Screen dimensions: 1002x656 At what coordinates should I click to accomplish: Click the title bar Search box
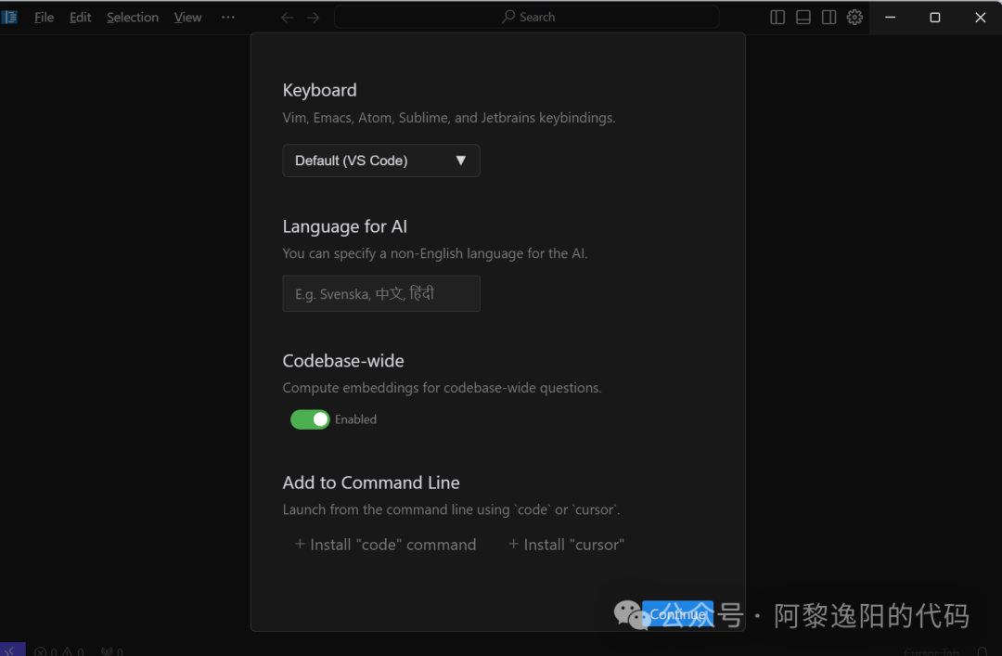click(x=527, y=18)
